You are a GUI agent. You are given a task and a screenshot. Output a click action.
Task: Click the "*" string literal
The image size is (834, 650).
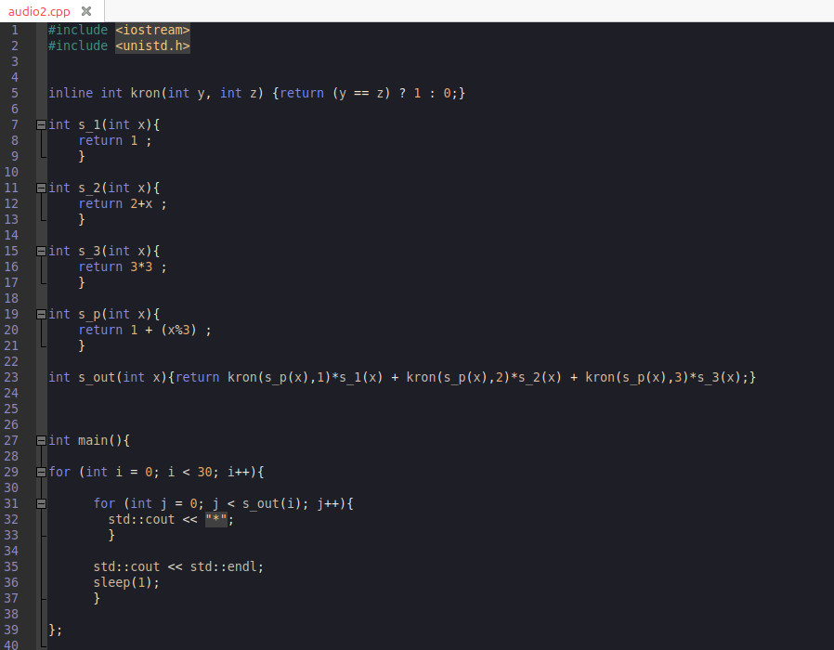point(216,520)
